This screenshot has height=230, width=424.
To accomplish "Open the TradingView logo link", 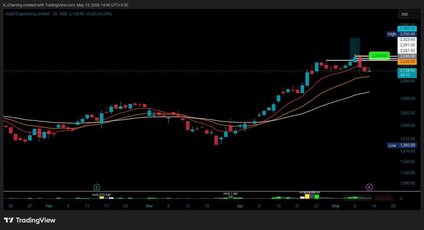I will pyautogui.click(x=29, y=220).
